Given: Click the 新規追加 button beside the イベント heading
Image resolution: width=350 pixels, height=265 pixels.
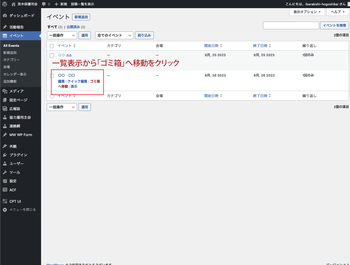Looking at the screenshot, I should [81, 17].
